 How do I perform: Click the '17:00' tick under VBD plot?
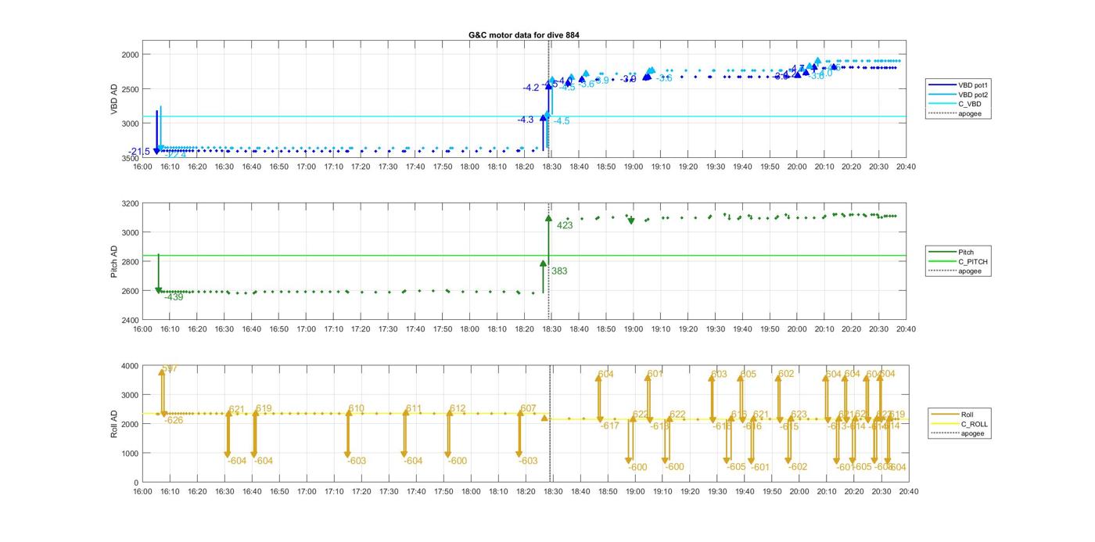click(x=306, y=167)
